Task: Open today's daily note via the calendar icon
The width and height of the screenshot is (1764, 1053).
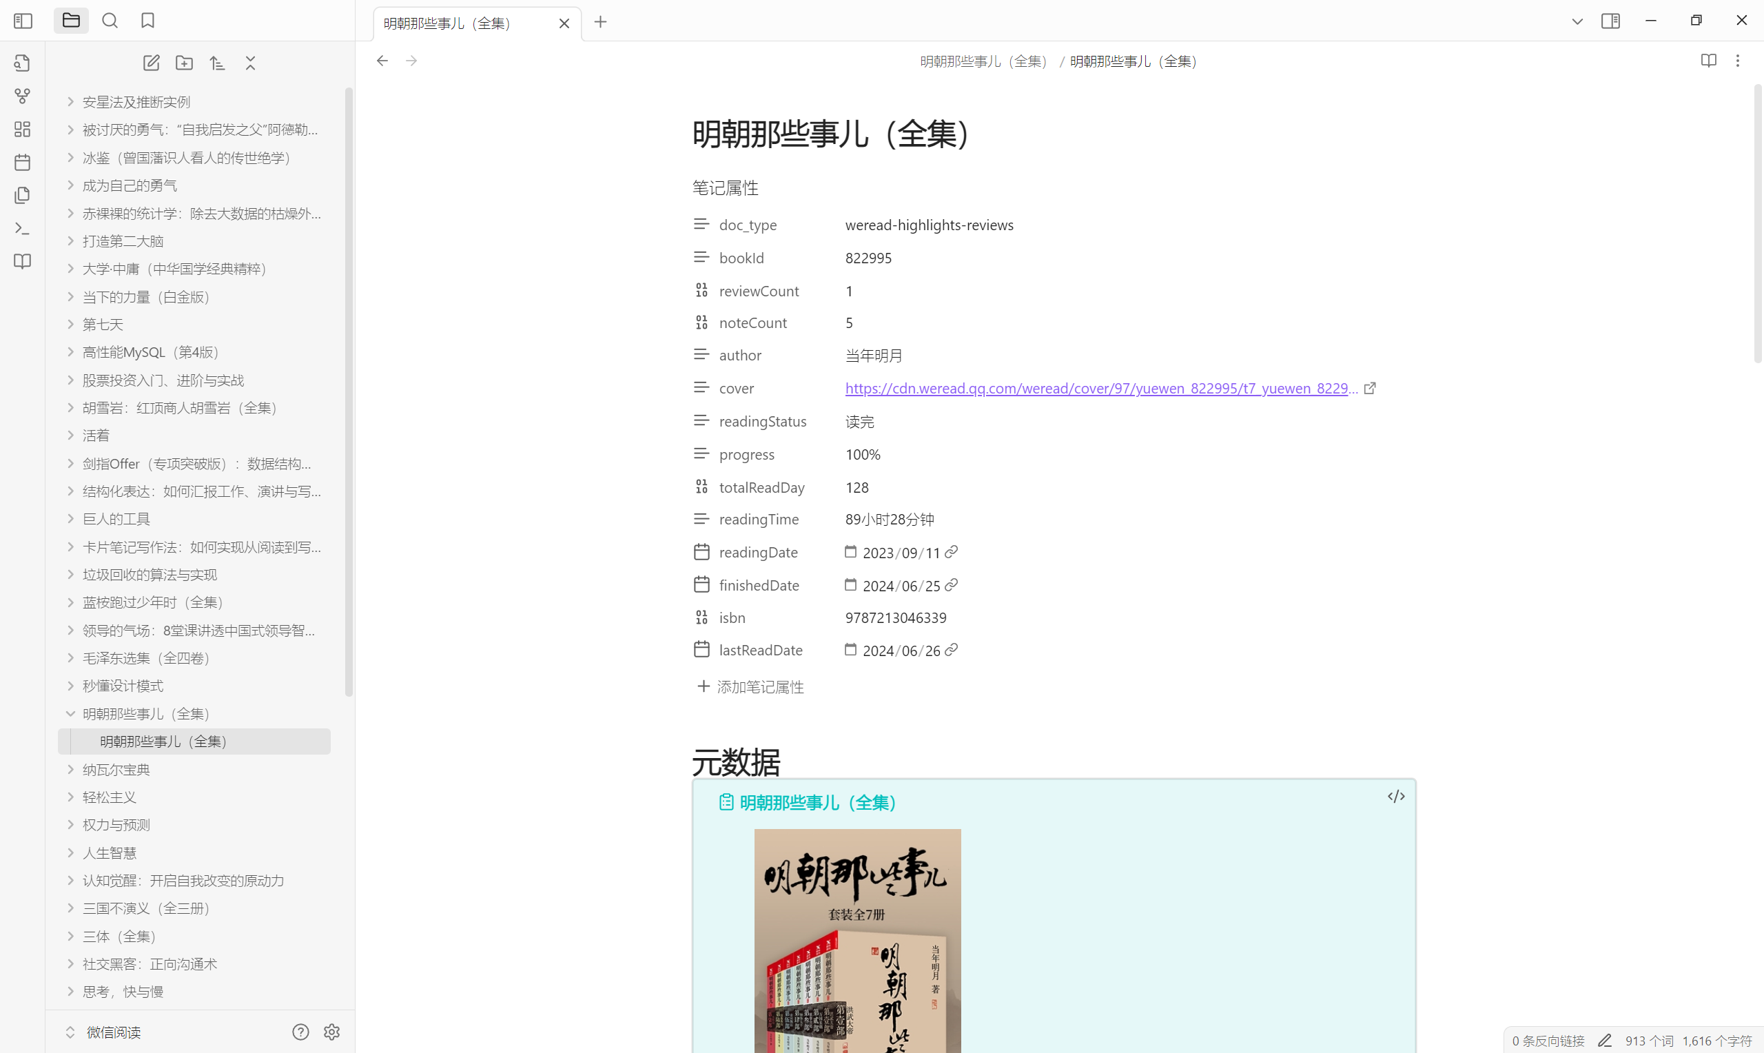Action: [x=23, y=163]
